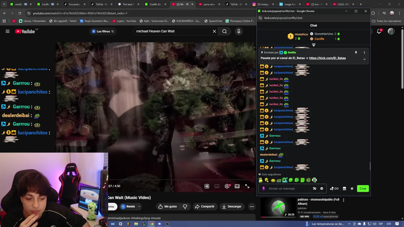Screen dimensions: 404x227
Task: Open the Photopea bookmark
Action: (x=240, y=21)
